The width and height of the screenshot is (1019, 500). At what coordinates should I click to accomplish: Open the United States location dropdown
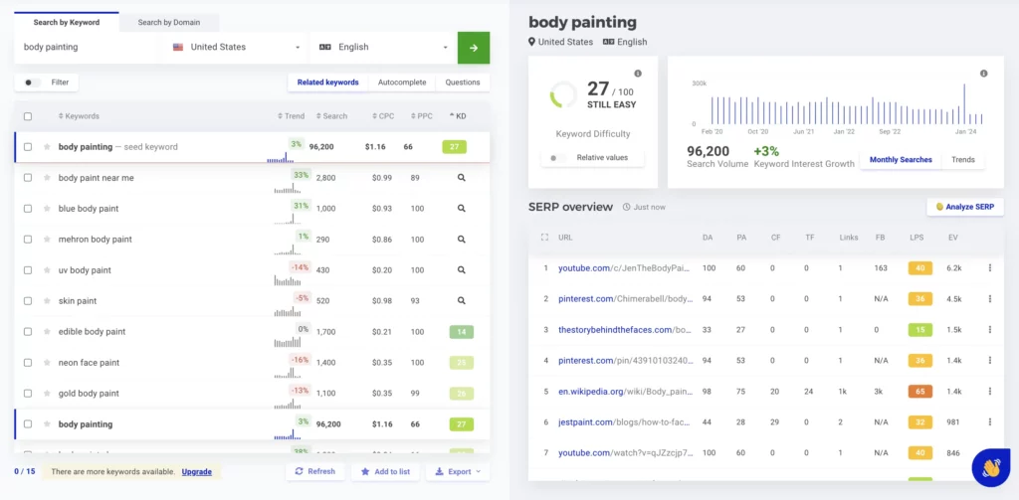[x=236, y=47]
